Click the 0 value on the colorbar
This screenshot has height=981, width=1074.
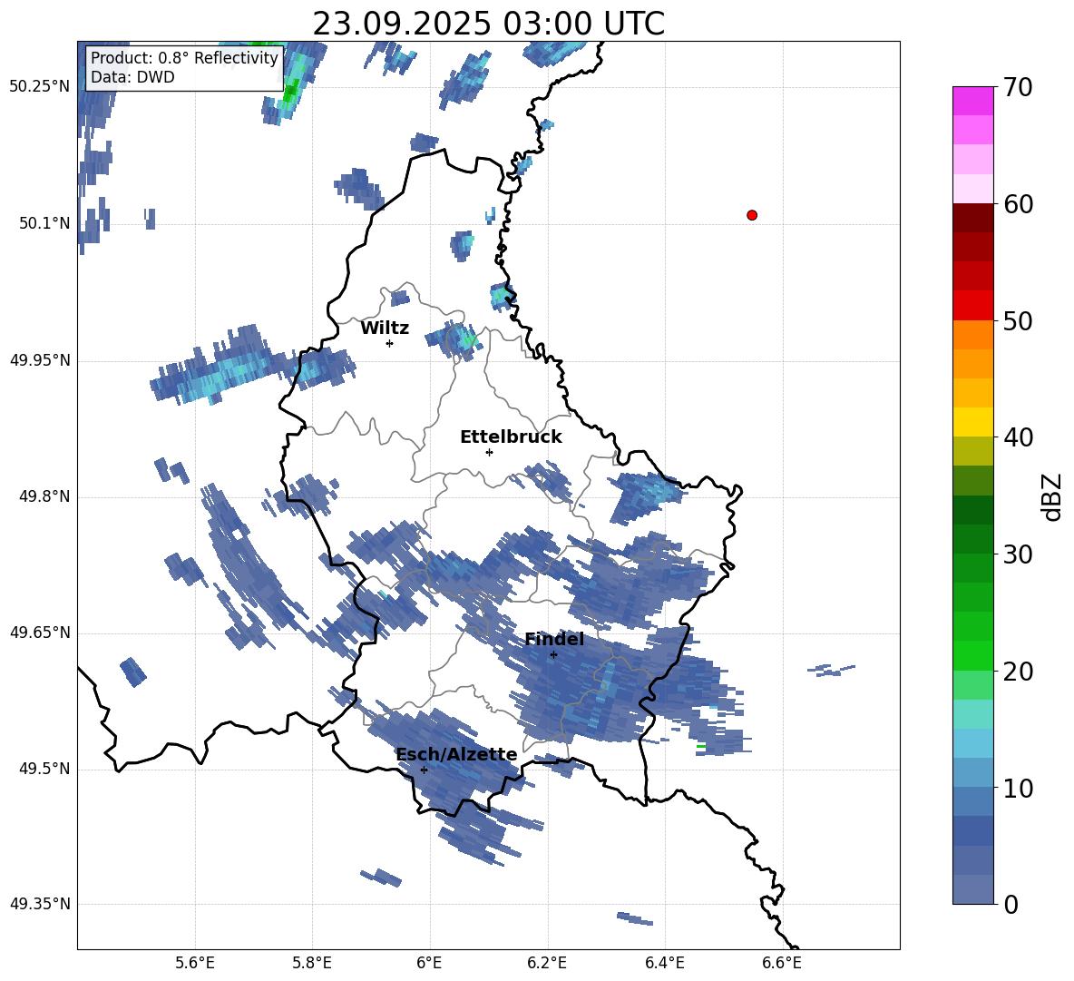coord(1011,904)
